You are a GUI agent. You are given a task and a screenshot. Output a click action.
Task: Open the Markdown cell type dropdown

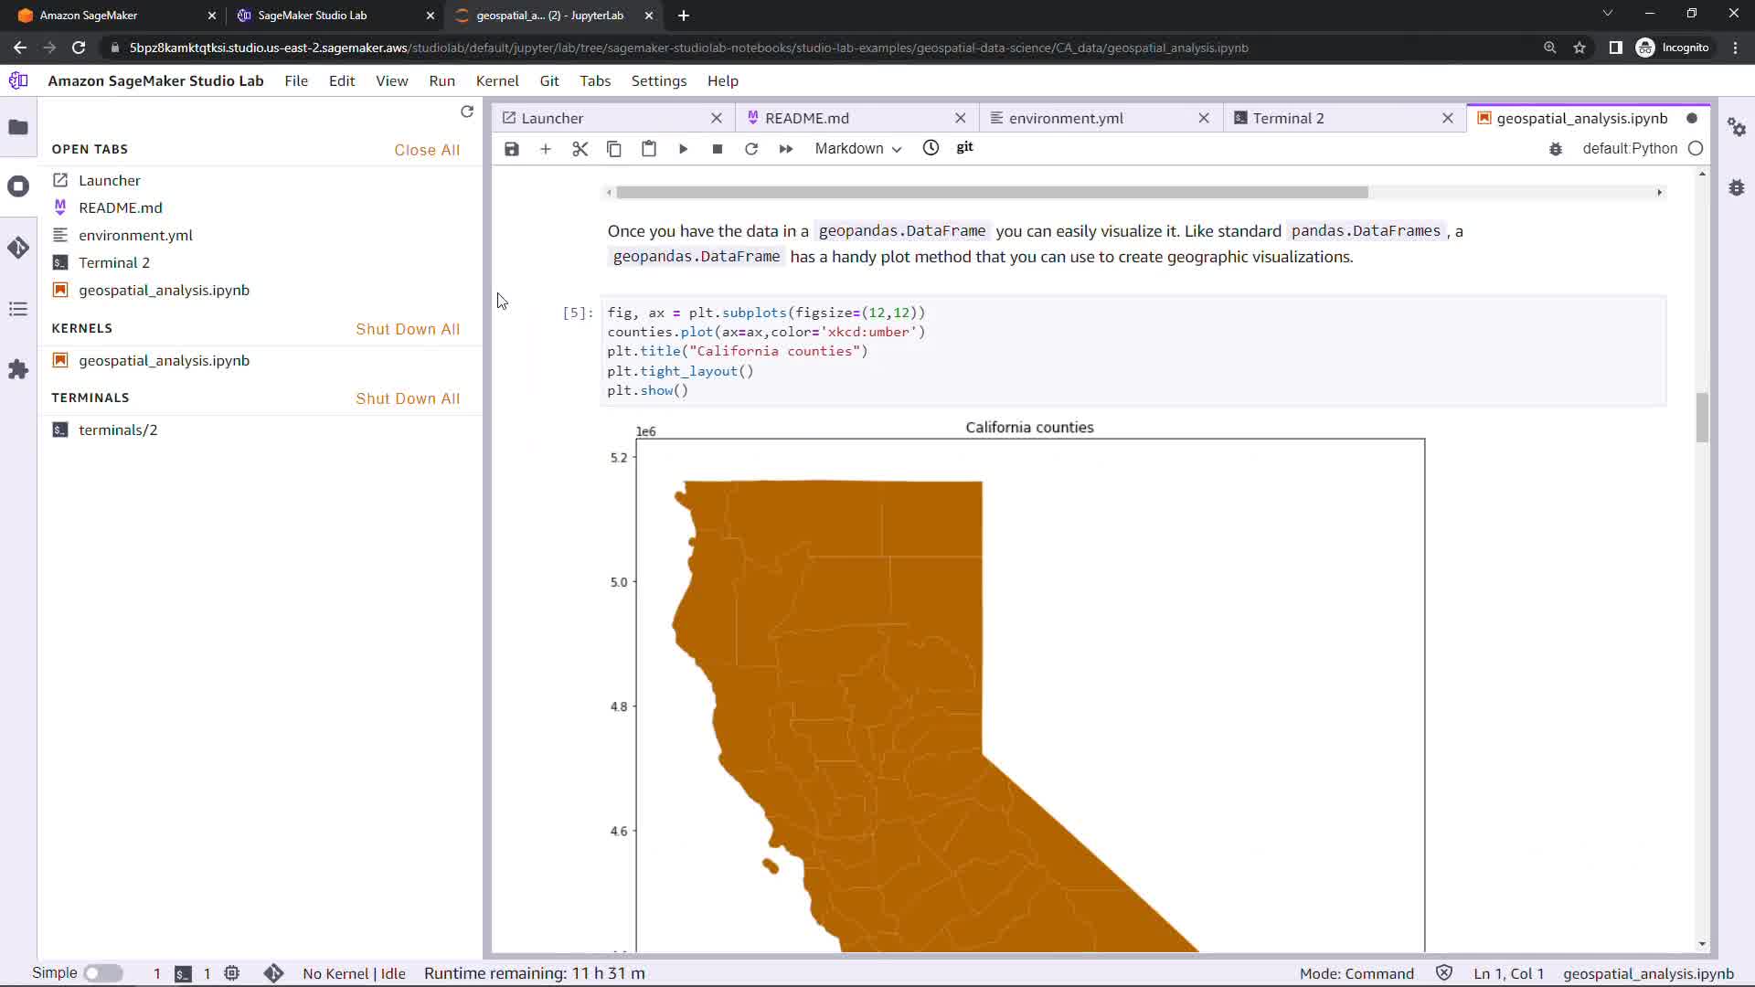pos(857,148)
